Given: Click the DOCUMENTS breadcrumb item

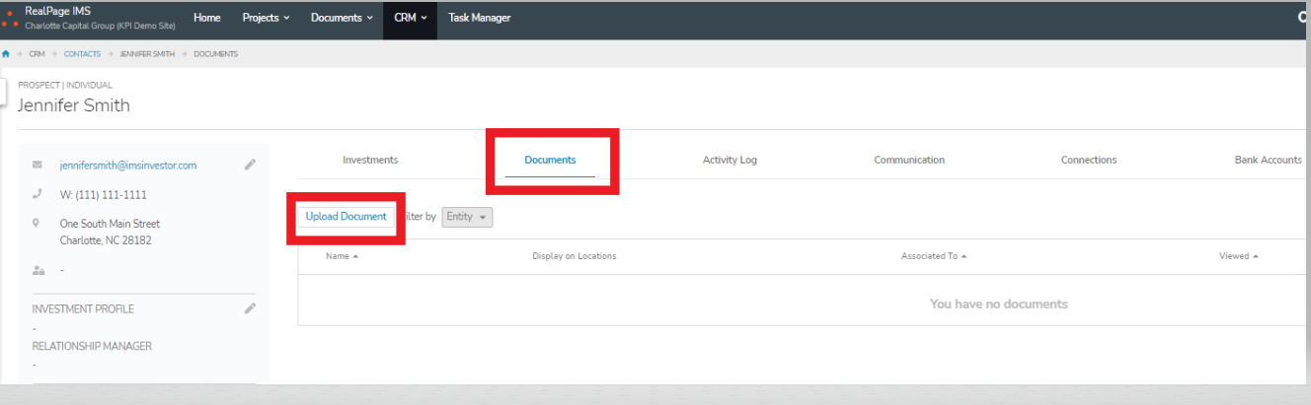Looking at the screenshot, I should (215, 54).
